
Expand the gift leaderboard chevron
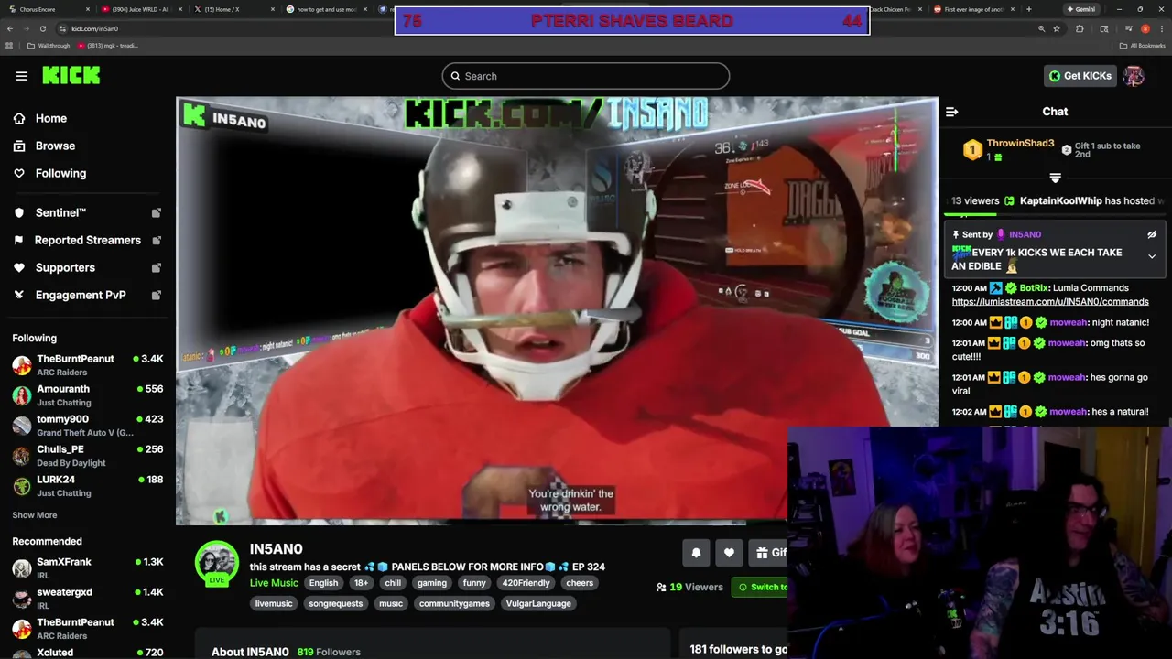click(1055, 178)
